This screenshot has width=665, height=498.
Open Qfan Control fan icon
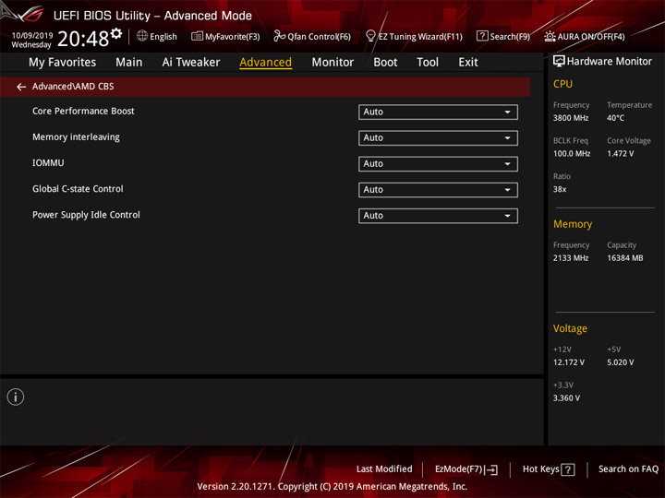pos(279,36)
